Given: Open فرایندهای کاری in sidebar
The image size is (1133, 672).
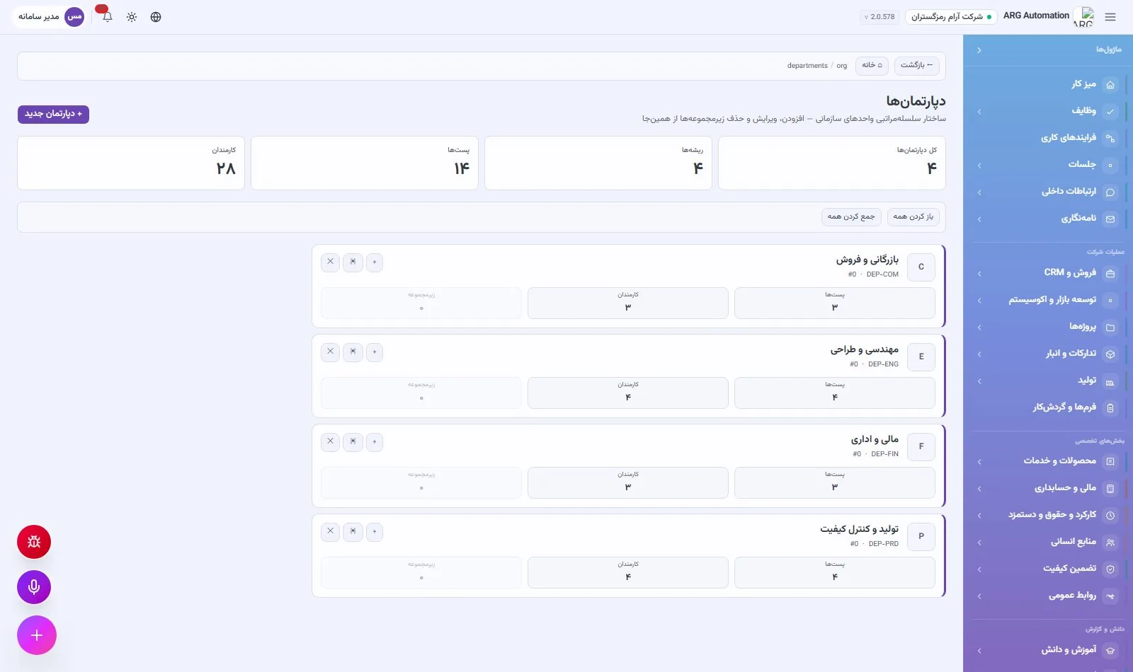Looking at the screenshot, I should click(1048, 138).
